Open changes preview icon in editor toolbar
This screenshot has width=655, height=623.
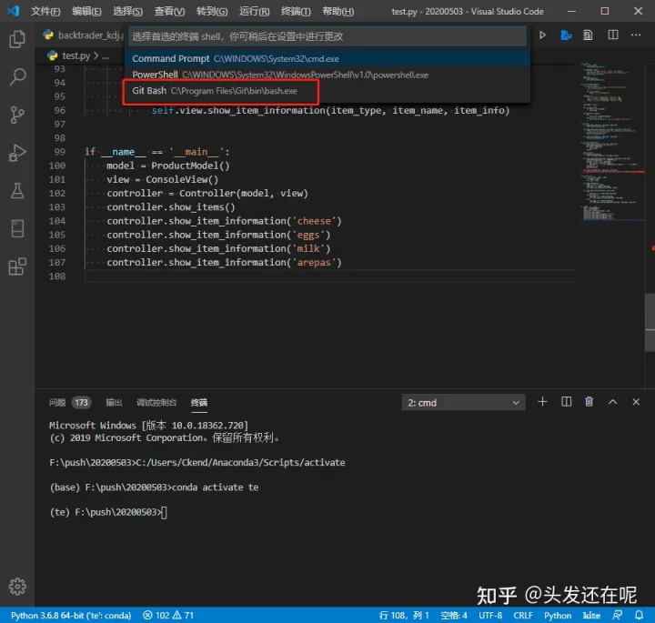click(x=588, y=35)
